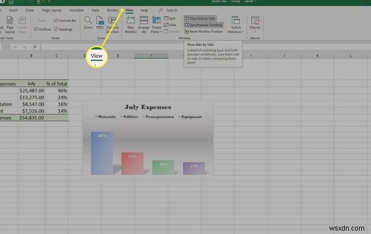Select column B header
Viewport: 371px width, 234px height.
(x=31, y=56)
